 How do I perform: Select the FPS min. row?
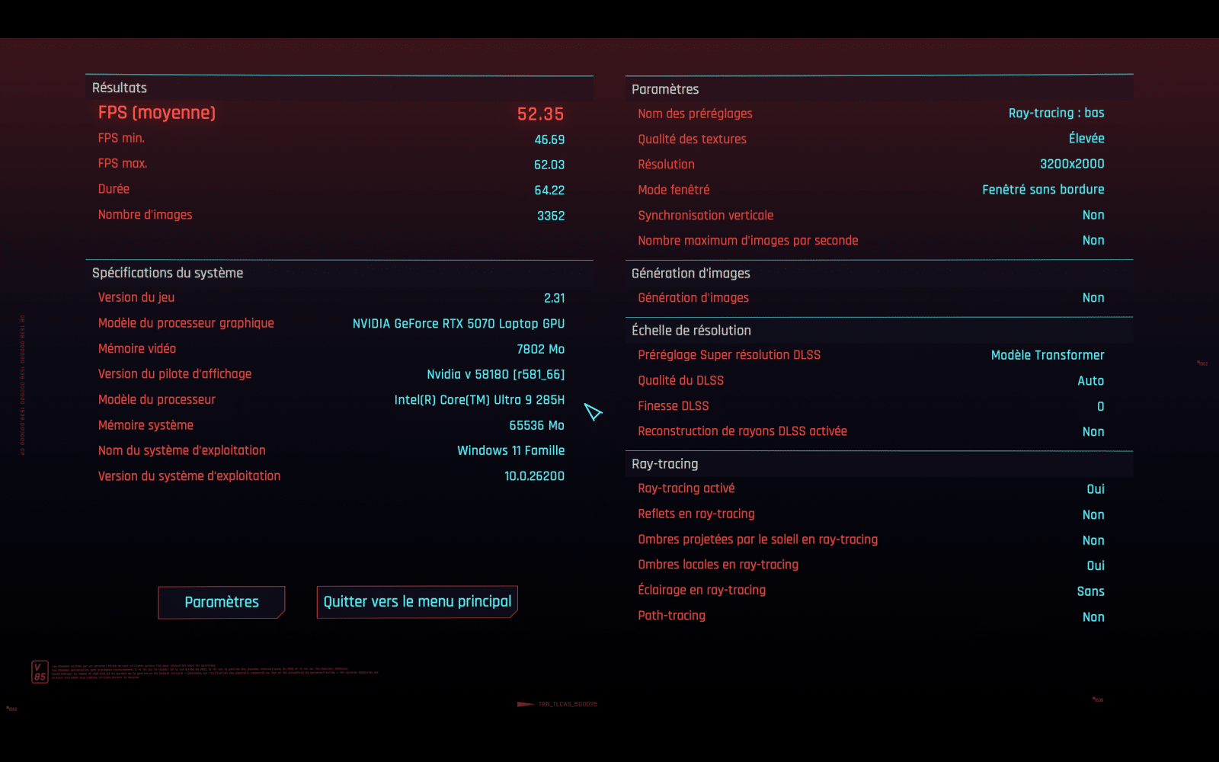tap(331, 139)
